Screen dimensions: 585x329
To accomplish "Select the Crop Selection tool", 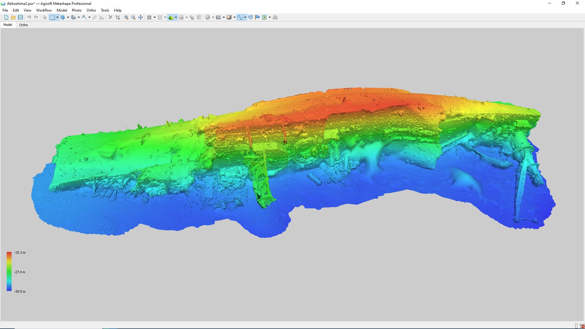I will click(x=118, y=17).
